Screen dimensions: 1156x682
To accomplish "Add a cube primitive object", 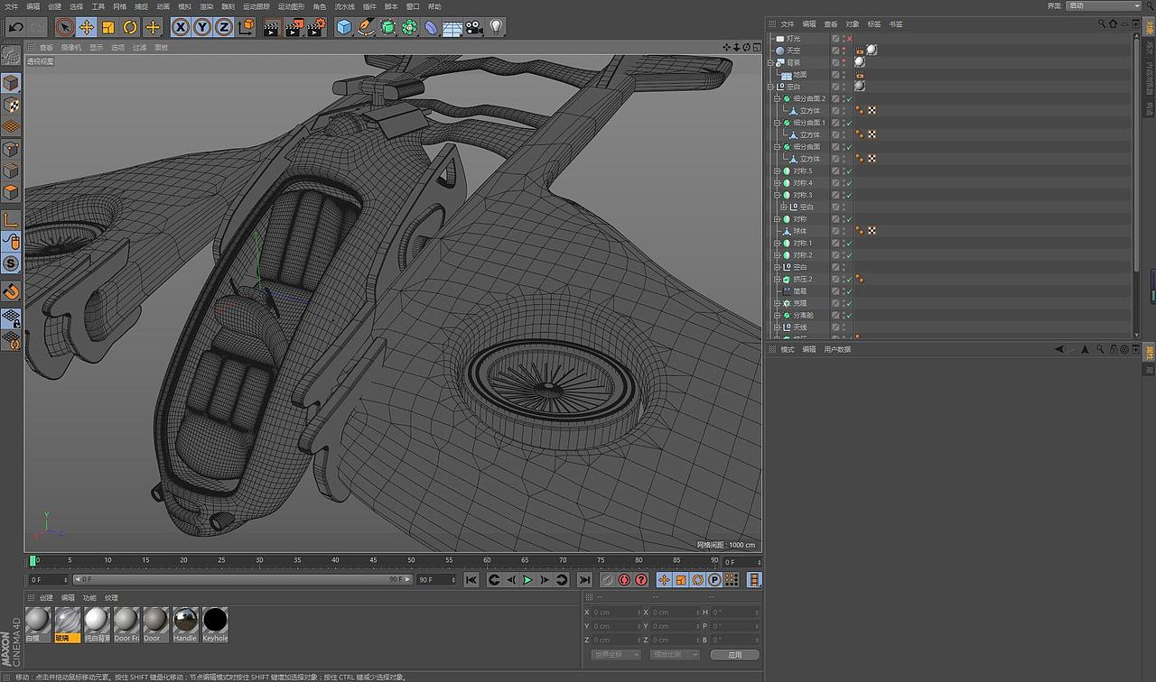I will (x=344, y=27).
